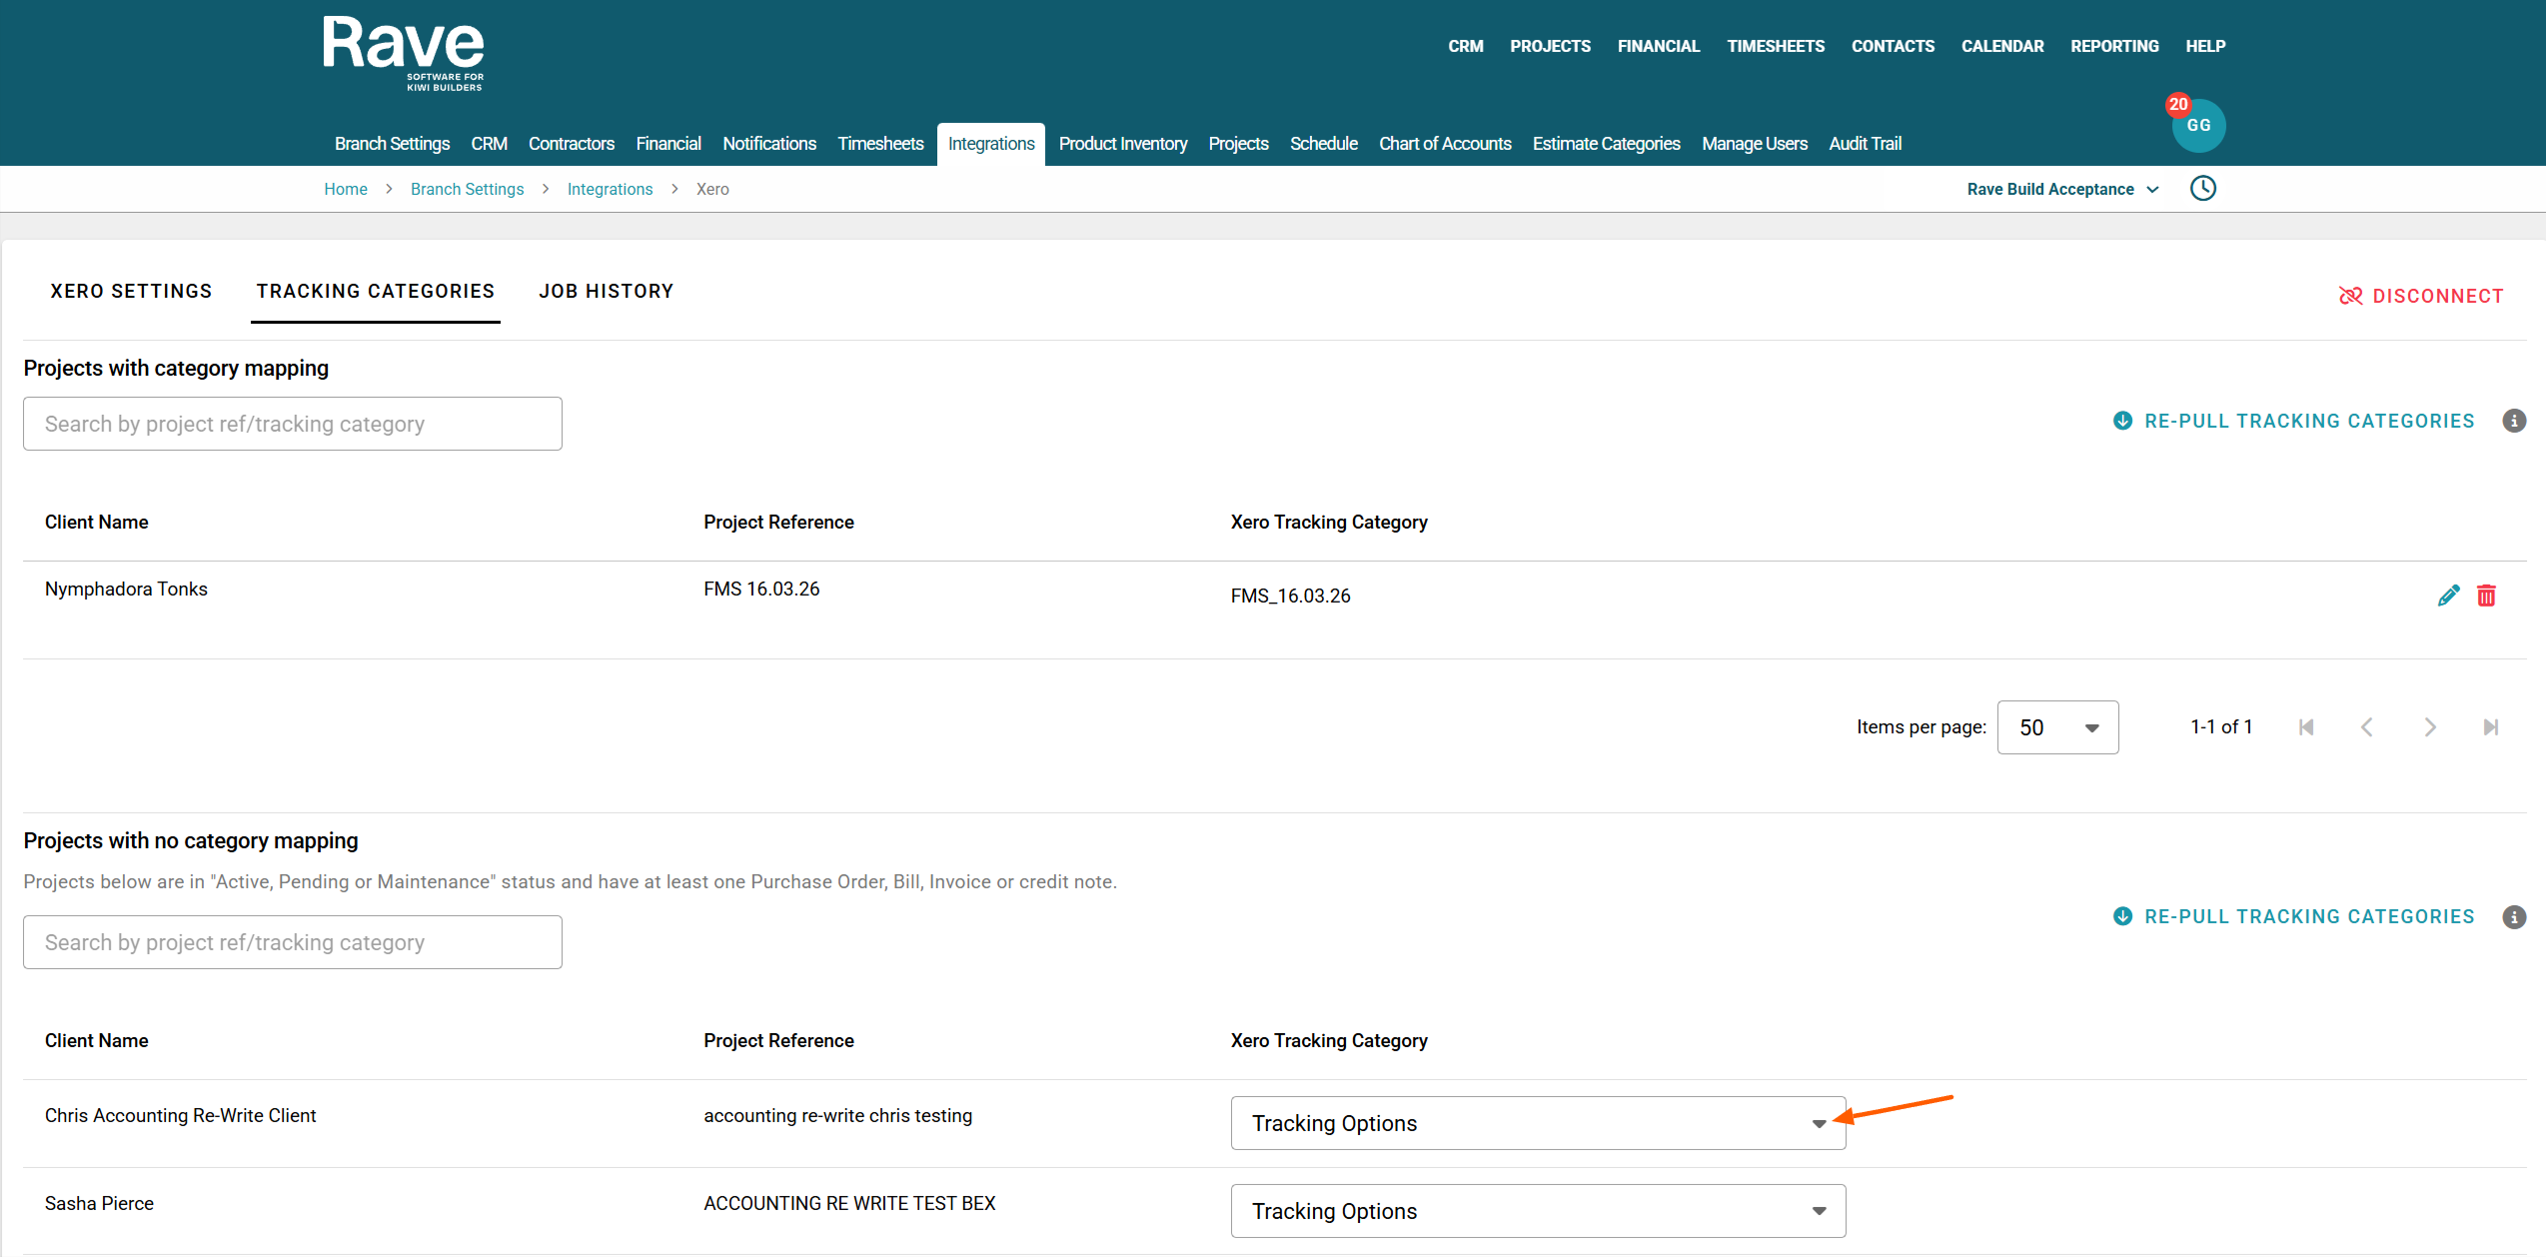Click the Branch Settings breadcrumb link
Image resolution: width=2546 pixels, height=1257 pixels.
coord(467,189)
